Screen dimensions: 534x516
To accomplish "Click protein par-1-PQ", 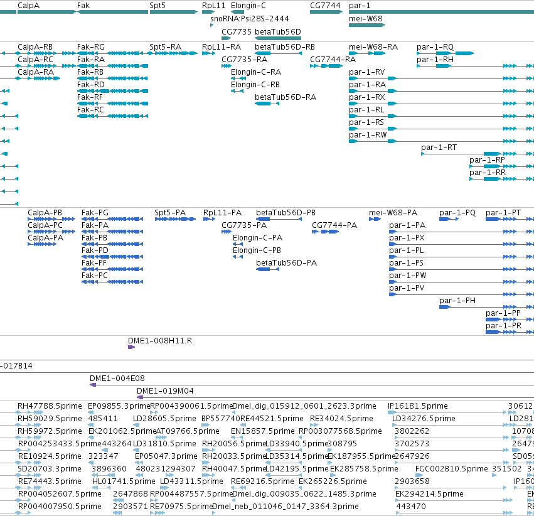I will click(449, 219).
